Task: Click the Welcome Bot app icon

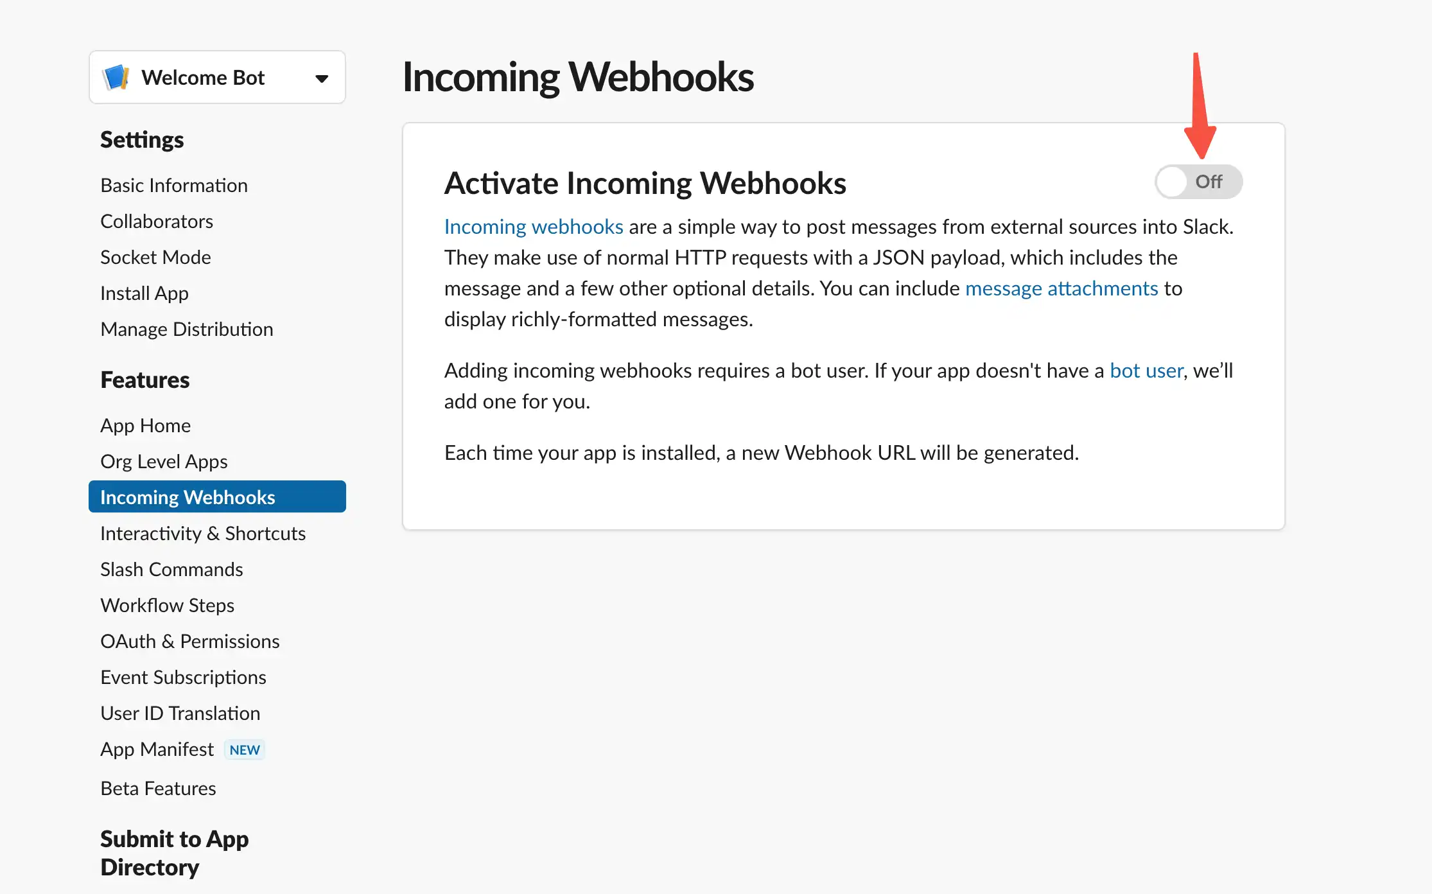Action: pos(116,77)
